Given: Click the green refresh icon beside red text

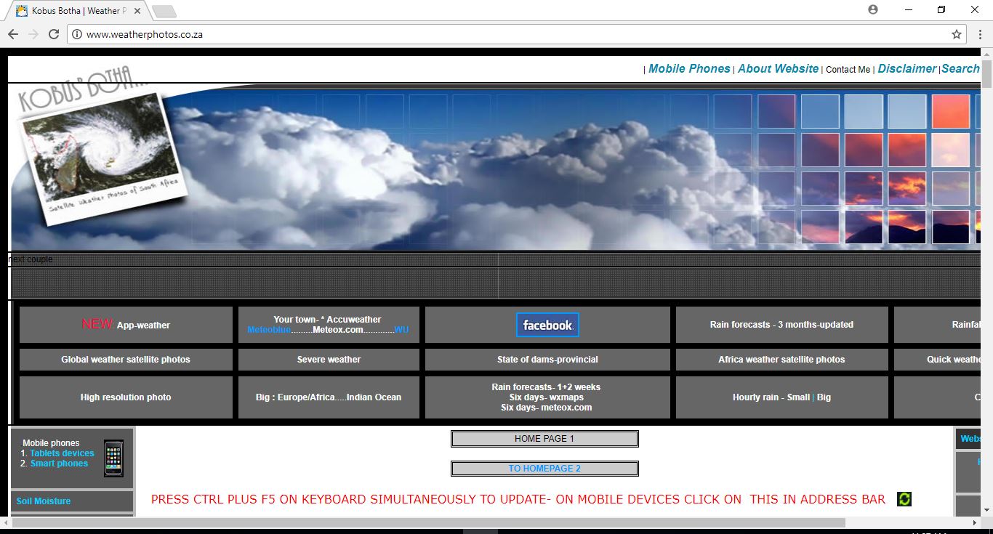Looking at the screenshot, I should pyautogui.click(x=904, y=499).
